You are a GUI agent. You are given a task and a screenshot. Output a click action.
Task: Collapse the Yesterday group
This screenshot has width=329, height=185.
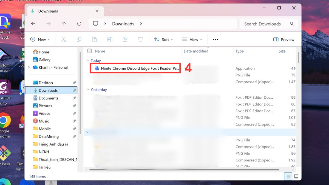[87, 90]
